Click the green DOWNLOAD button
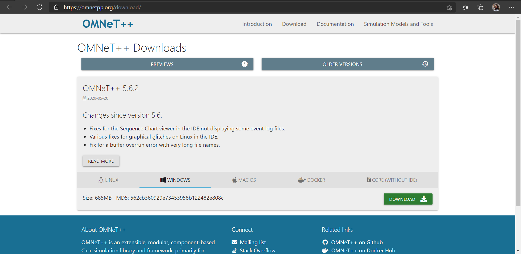Screen dimensions: 521x254 pos(408,199)
